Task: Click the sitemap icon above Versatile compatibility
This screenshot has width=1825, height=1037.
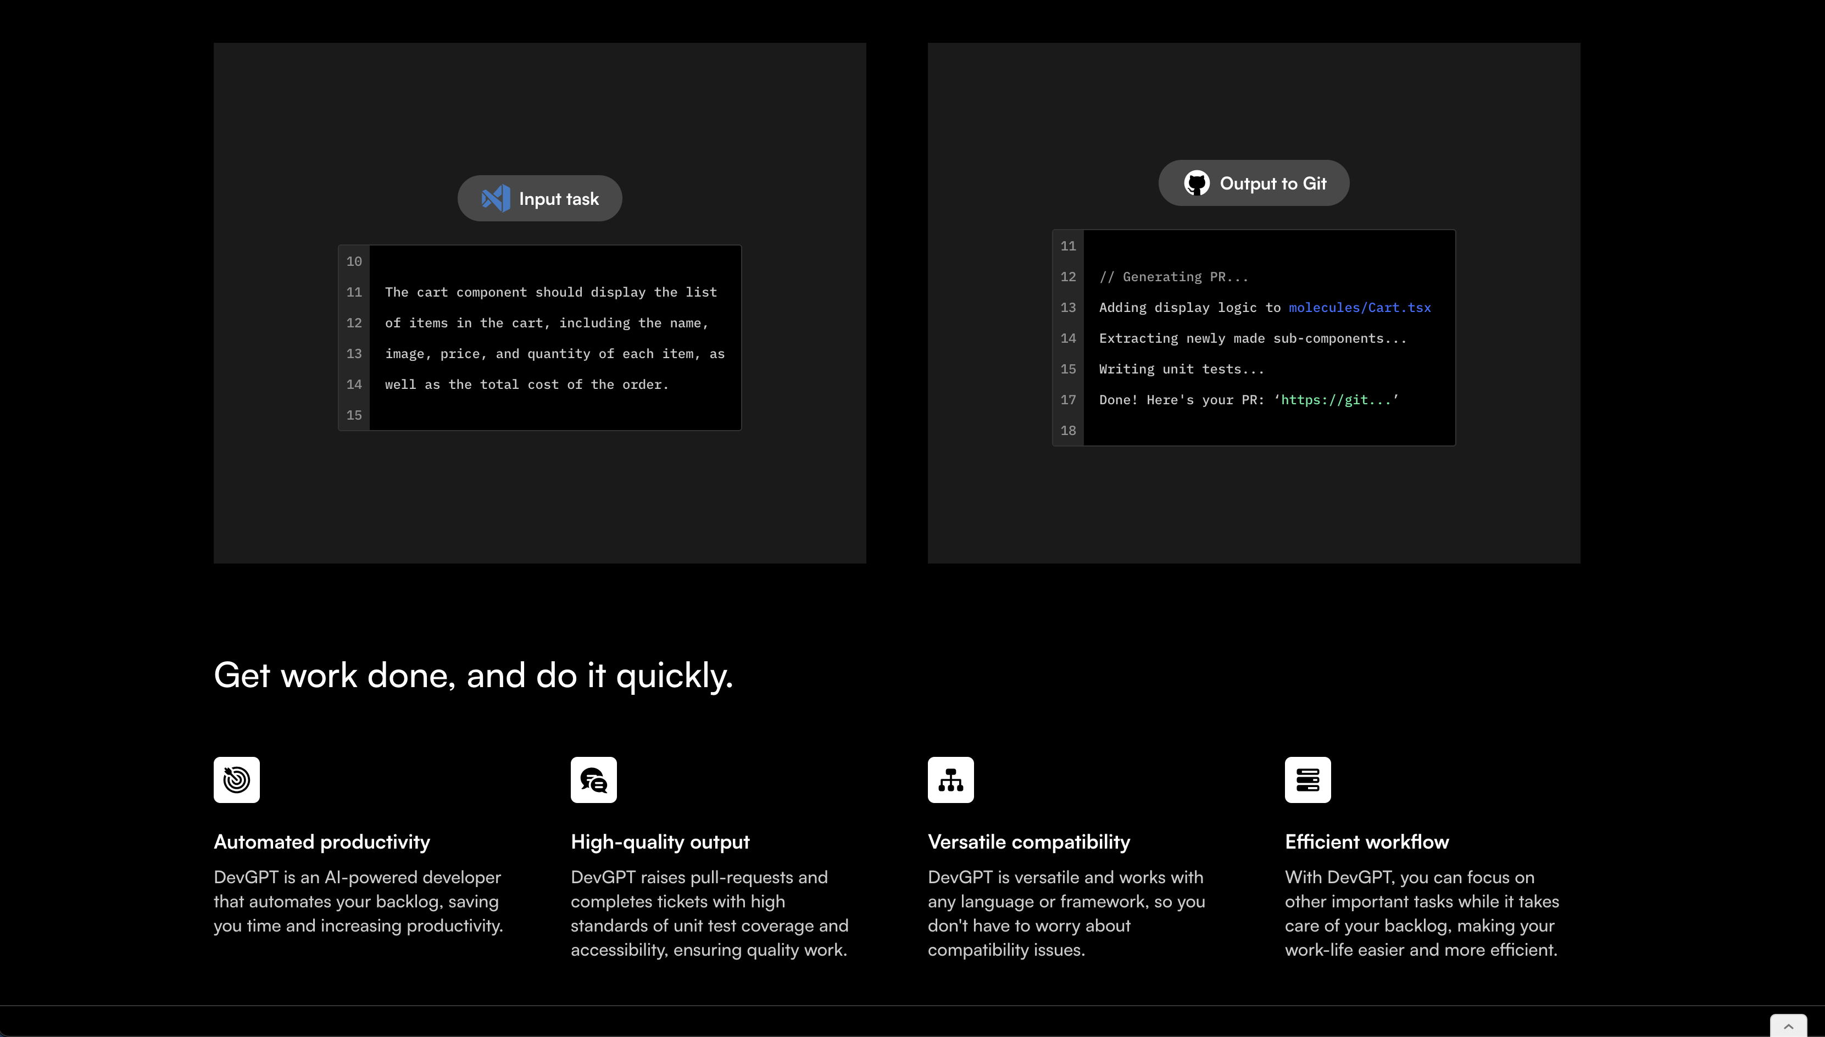Action: click(x=951, y=779)
